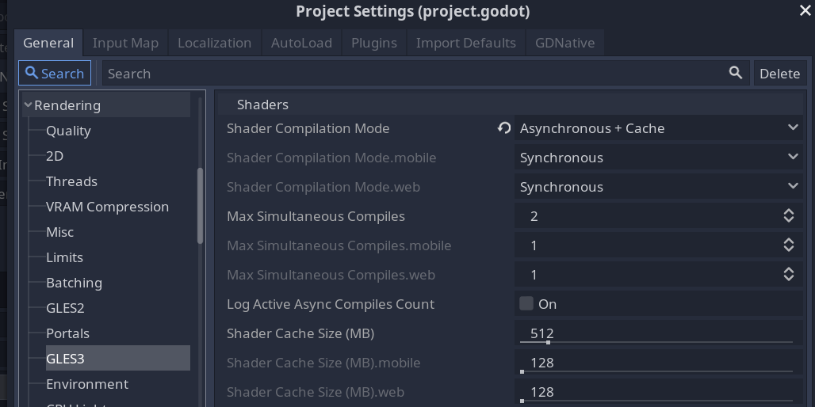Open the AutoLoad tab
Image resolution: width=815 pixels, height=407 pixels.
coord(301,43)
